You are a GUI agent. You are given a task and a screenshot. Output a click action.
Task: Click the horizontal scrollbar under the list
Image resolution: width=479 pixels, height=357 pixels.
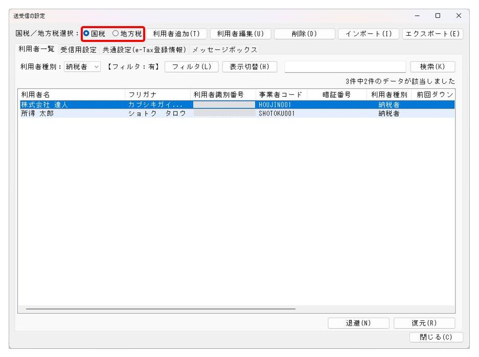pos(158,309)
